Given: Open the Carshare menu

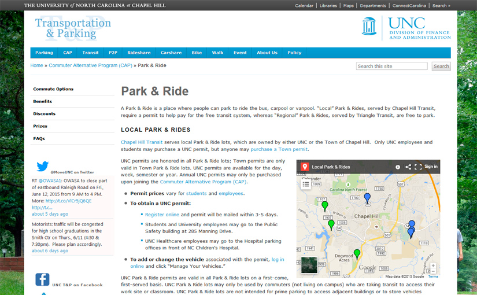Looking at the screenshot, I should click(171, 53).
